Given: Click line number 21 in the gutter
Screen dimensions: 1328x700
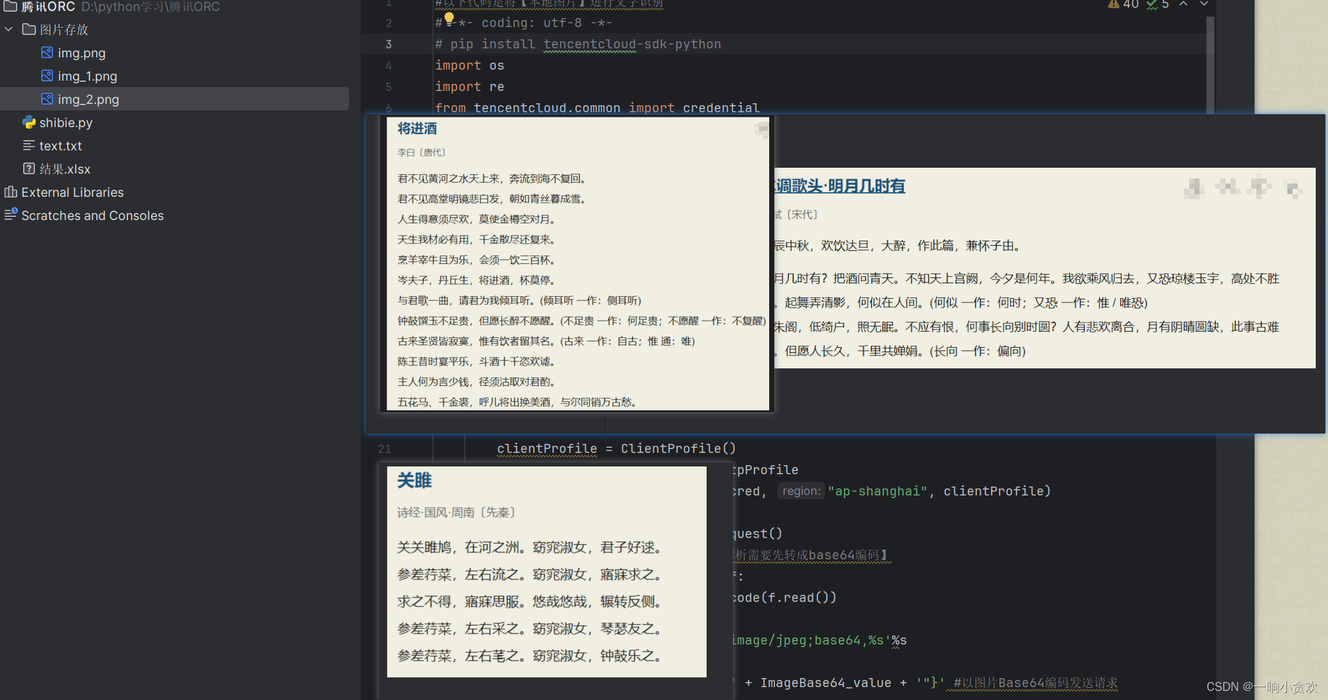Looking at the screenshot, I should coord(385,448).
